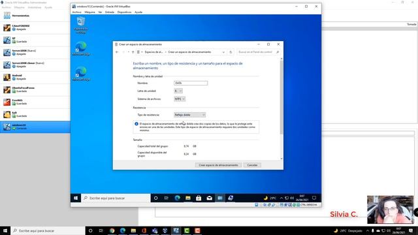Click the guest taskbar search box
The height and width of the screenshot is (235, 418).
[x=116, y=198]
